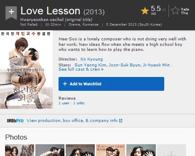Screen dimensions: 195x156
Task: Open Joon-Suk Byun's profile
Action: 125,65
